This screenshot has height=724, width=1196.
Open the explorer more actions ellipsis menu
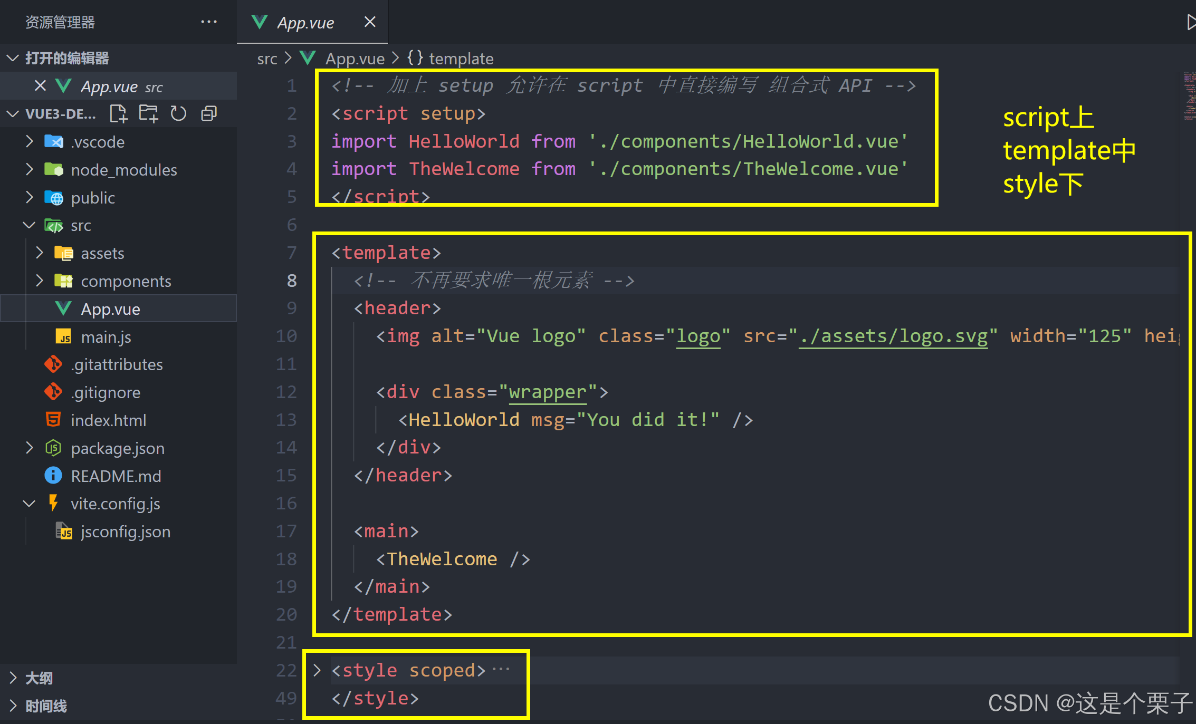209,22
